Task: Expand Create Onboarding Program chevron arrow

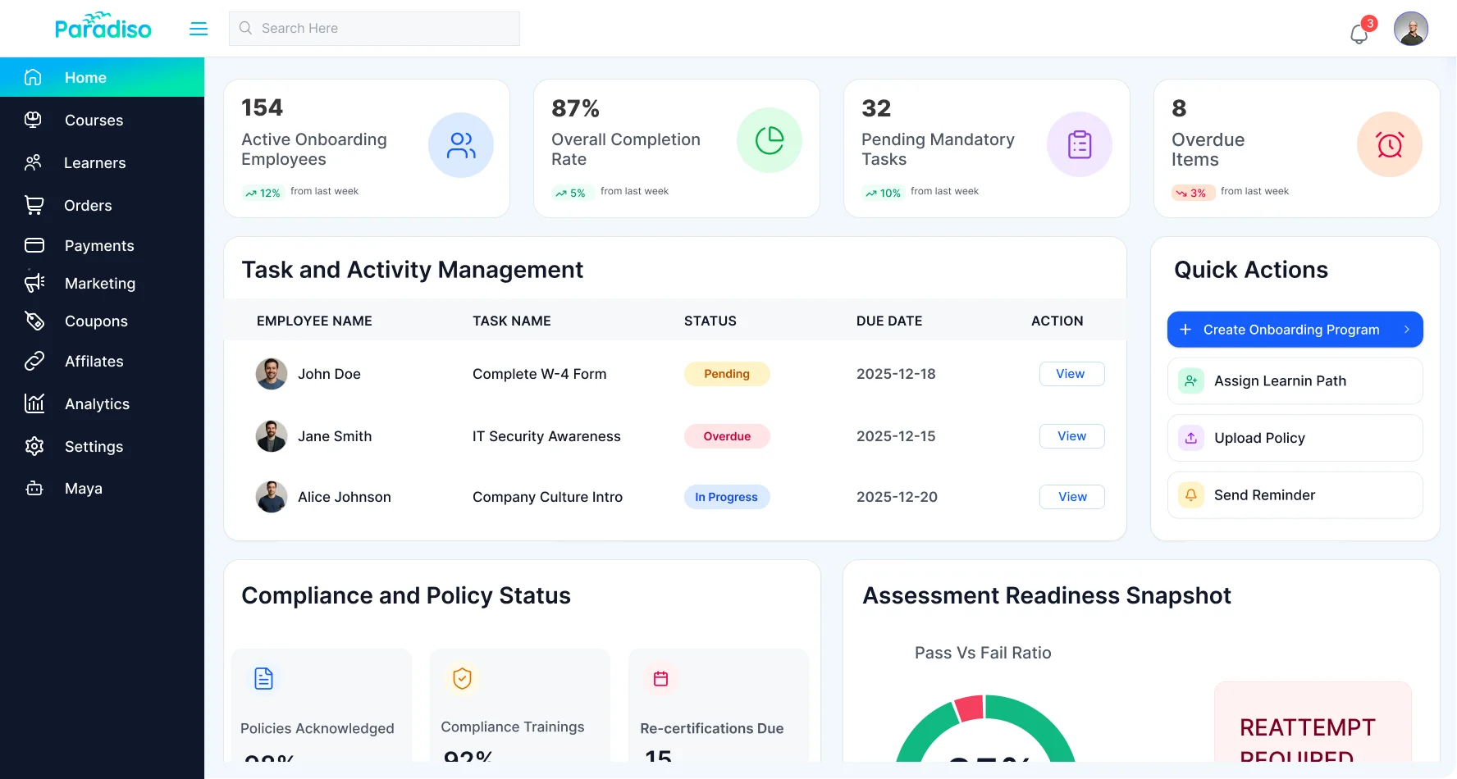Action: [x=1406, y=330]
